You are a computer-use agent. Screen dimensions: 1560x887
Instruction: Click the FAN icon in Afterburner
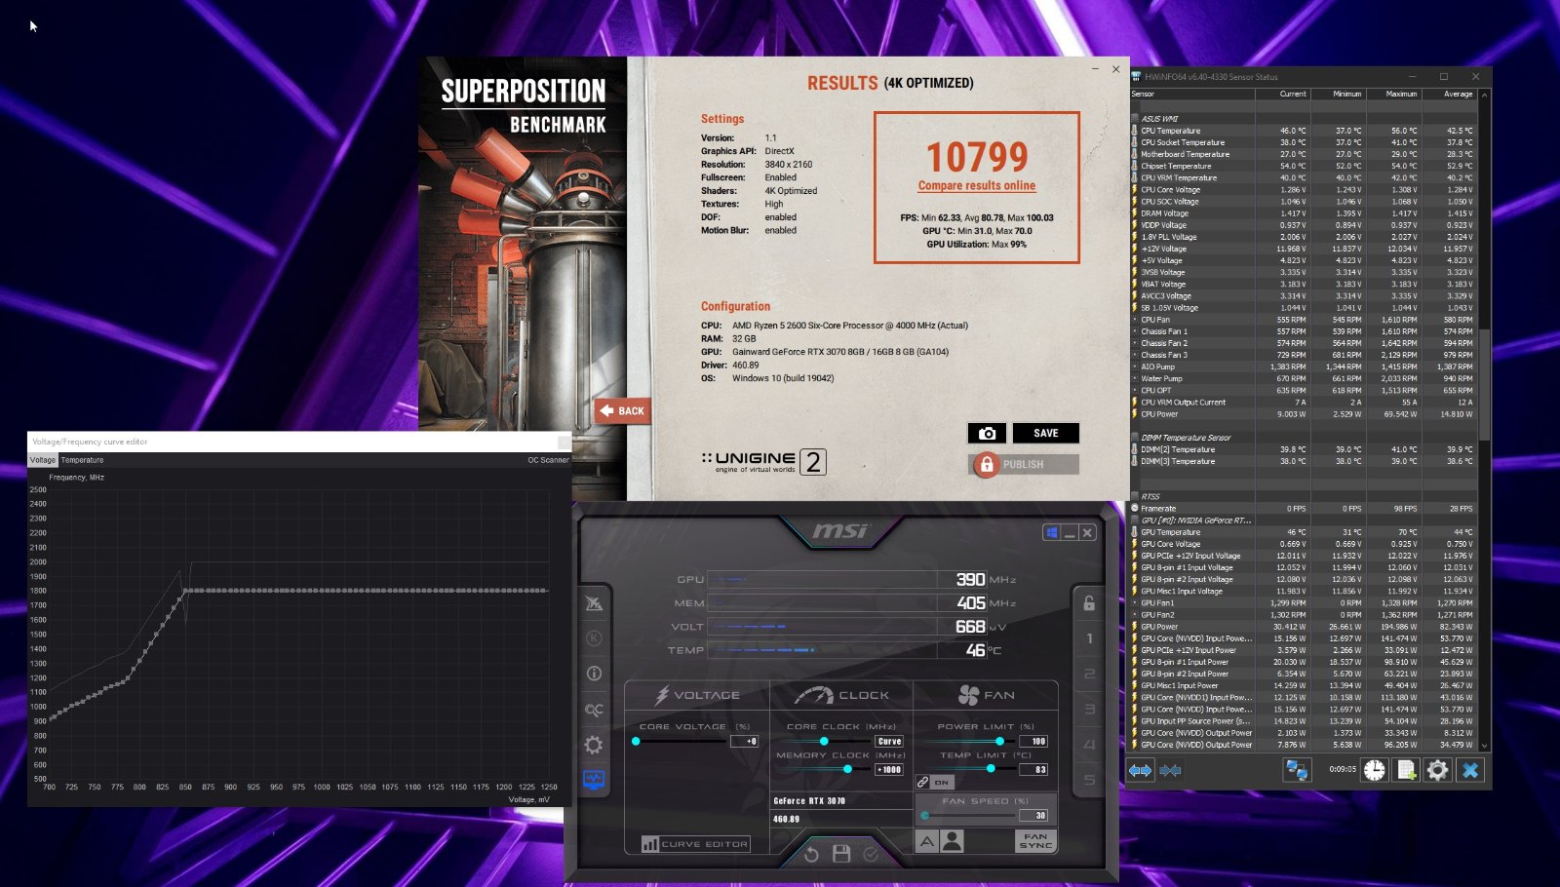[x=968, y=695]
